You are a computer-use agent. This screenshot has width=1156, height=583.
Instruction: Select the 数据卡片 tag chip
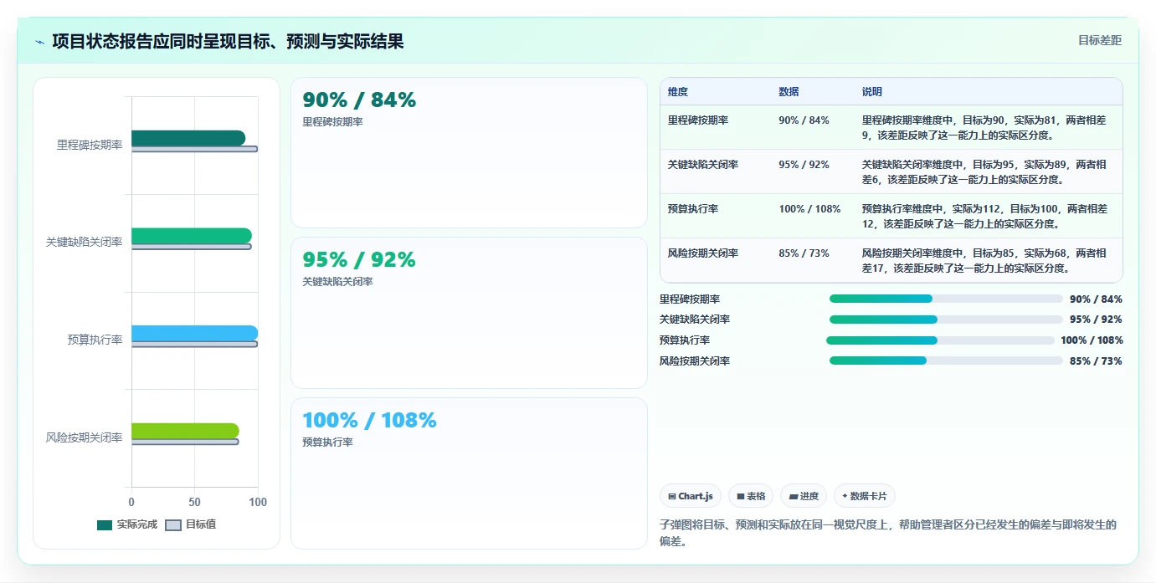coord(865,496)
